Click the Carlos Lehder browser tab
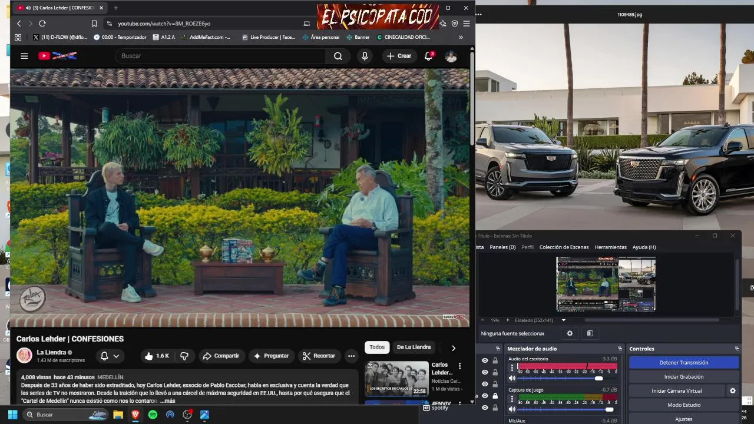The image size is (754, 424). pos(60,8)
